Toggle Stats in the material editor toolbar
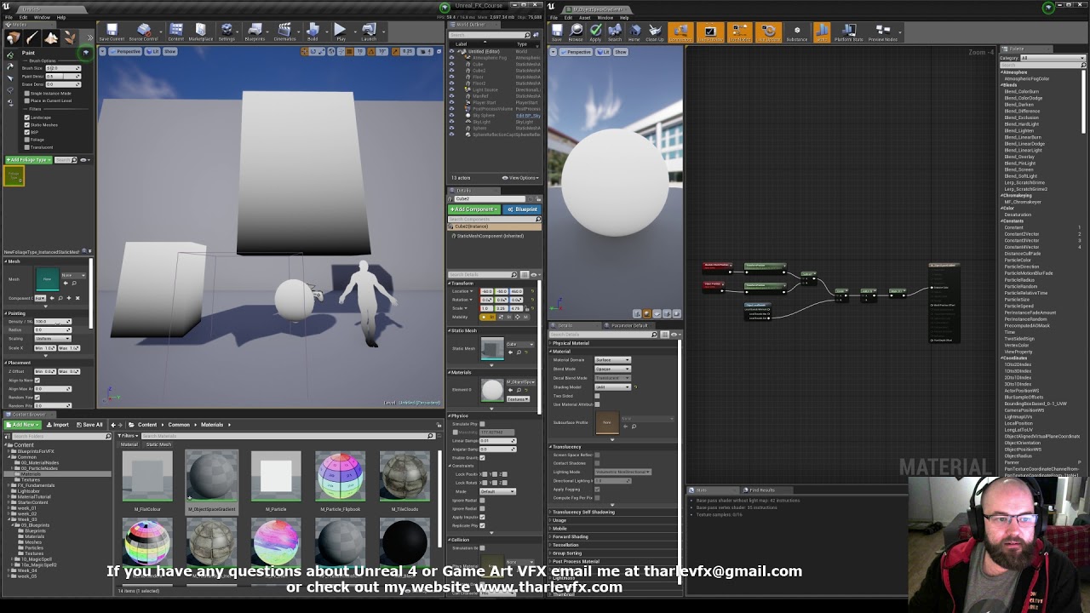 [x=822, y=33]
